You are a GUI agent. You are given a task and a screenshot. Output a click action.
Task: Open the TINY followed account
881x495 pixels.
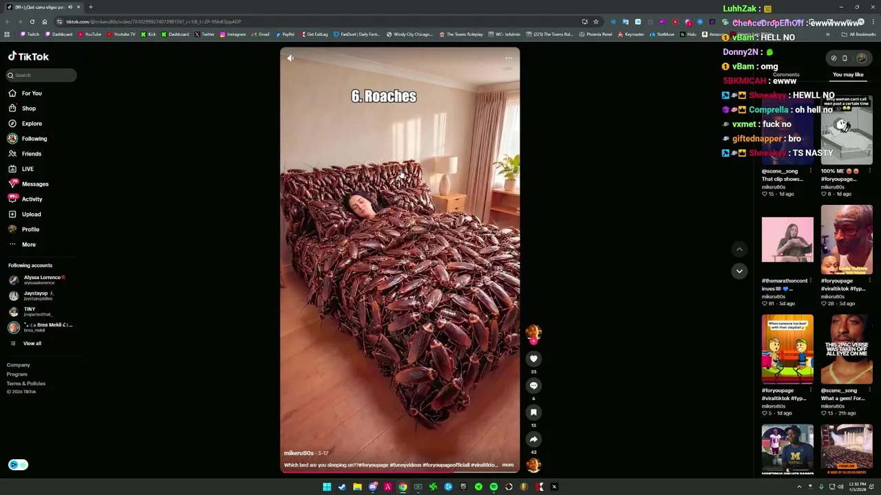[x=30, y=311]
